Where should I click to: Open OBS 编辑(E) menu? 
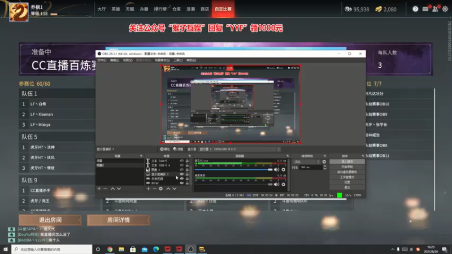(115, 60)
